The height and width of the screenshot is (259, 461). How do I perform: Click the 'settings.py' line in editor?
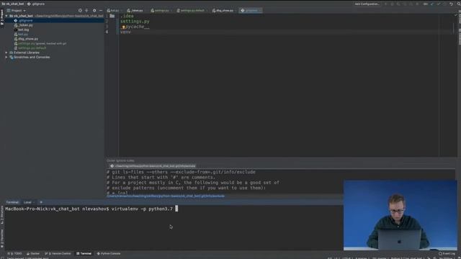point(135,22)
